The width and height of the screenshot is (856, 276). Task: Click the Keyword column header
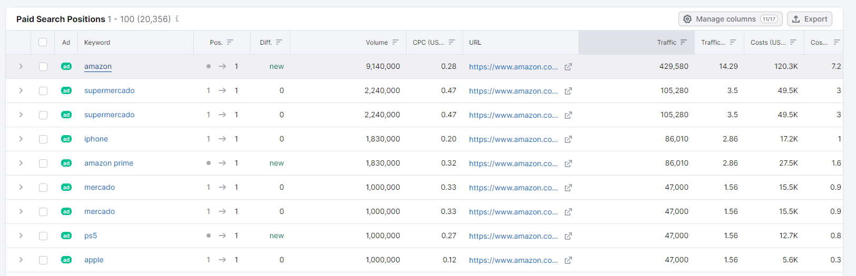pyautogui.click(x=97, y=43)
